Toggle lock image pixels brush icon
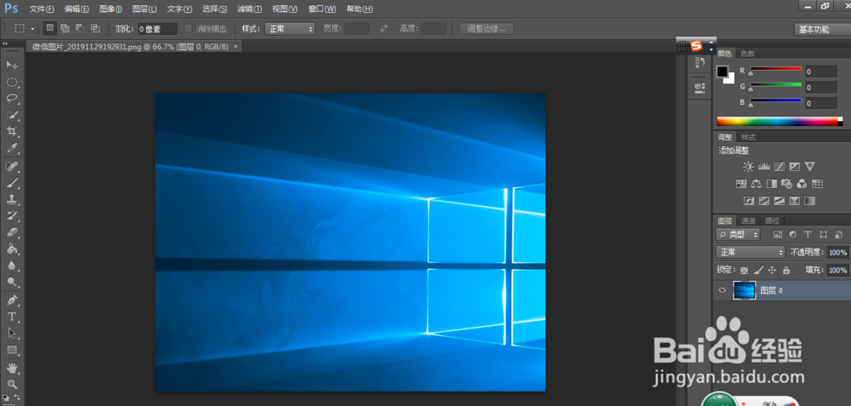Image resolution: width=851 pixels, height=406 pixels. 759,270
